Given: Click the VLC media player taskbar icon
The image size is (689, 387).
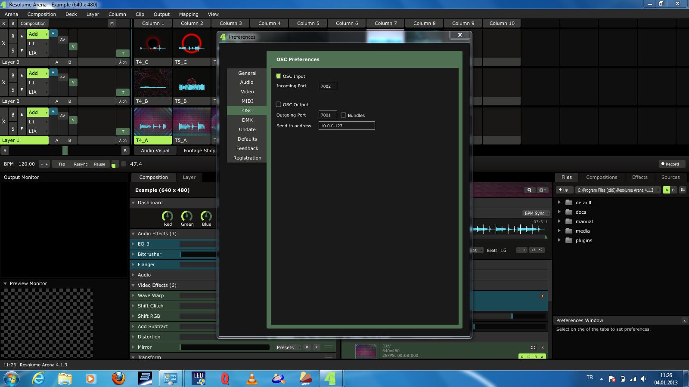Looking at the screenshot, I should (x=251, y=378).
